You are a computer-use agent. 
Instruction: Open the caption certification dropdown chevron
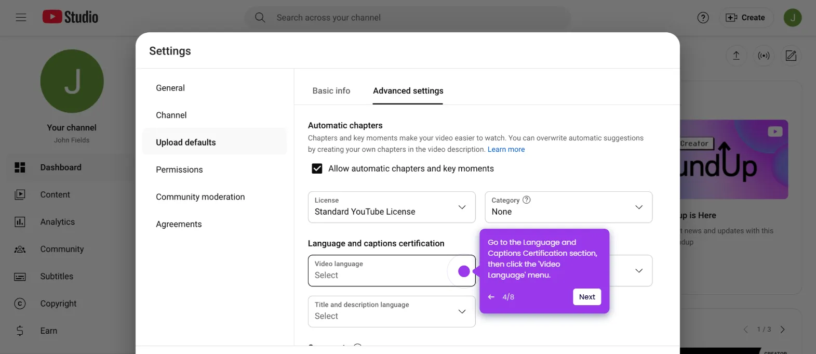click(639, 271)
